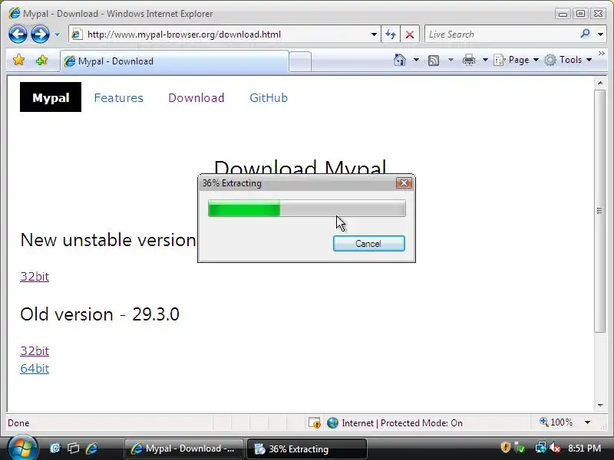Image resolution: width=614 pixels, height=460 pixels.
Task: Refresh the page with the Refresh icon
Action: click(391, 34)
